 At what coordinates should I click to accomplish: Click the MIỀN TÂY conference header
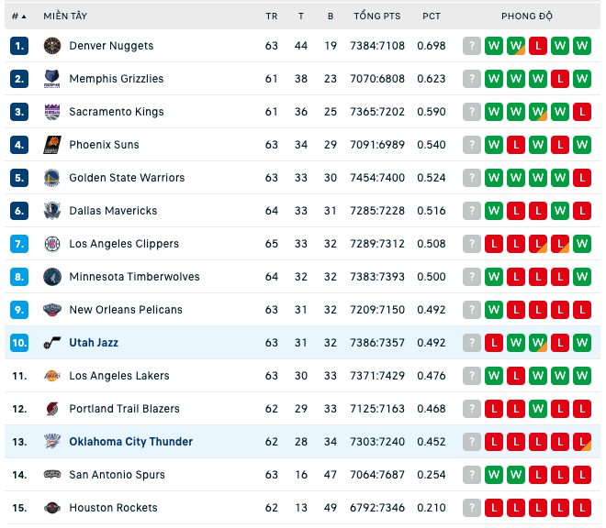(65, 16)
